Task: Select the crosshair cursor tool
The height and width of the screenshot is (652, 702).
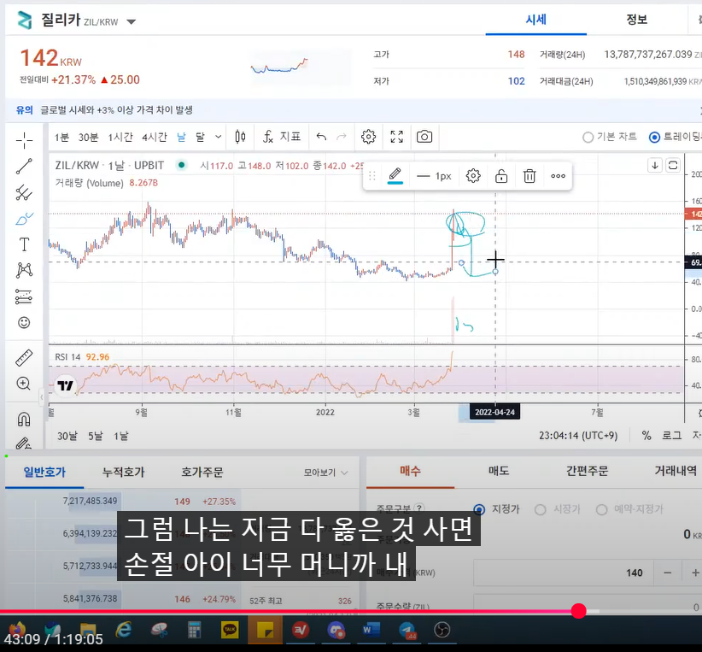Action: 24,140
